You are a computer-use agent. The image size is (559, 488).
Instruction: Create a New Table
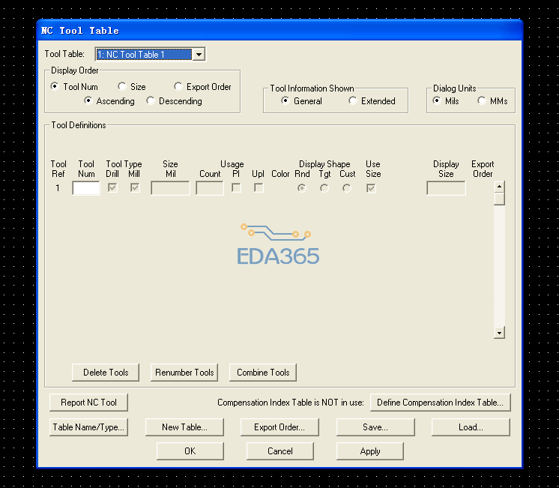184,427
